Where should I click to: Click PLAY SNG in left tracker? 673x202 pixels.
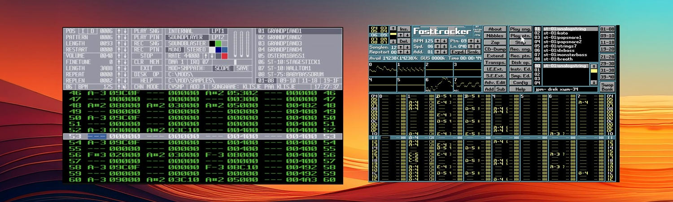[x=147, y=31]
